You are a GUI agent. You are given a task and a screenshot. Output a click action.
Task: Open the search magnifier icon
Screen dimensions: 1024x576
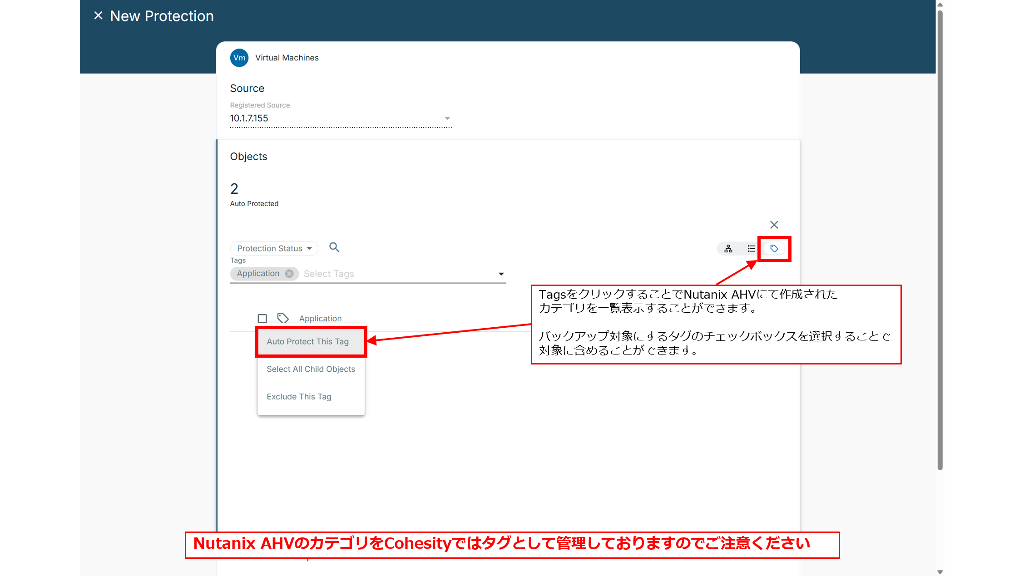click(334, 247)
